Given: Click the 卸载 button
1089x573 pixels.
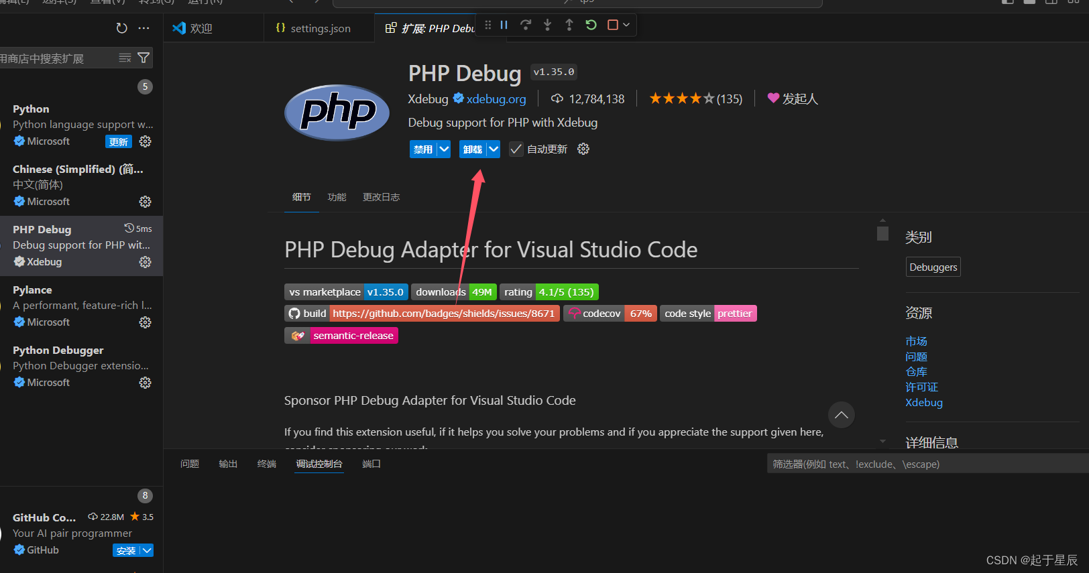Looking at the screenshot, I should coord(473,149).
